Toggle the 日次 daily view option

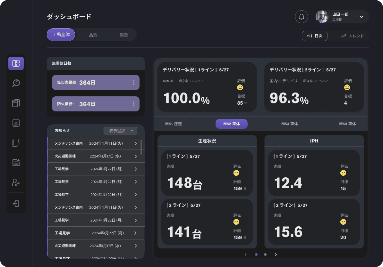(x=315, y=36)
